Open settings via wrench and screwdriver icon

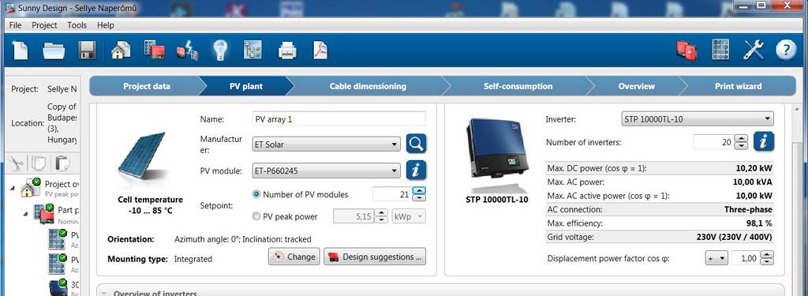tap(753, 50)
